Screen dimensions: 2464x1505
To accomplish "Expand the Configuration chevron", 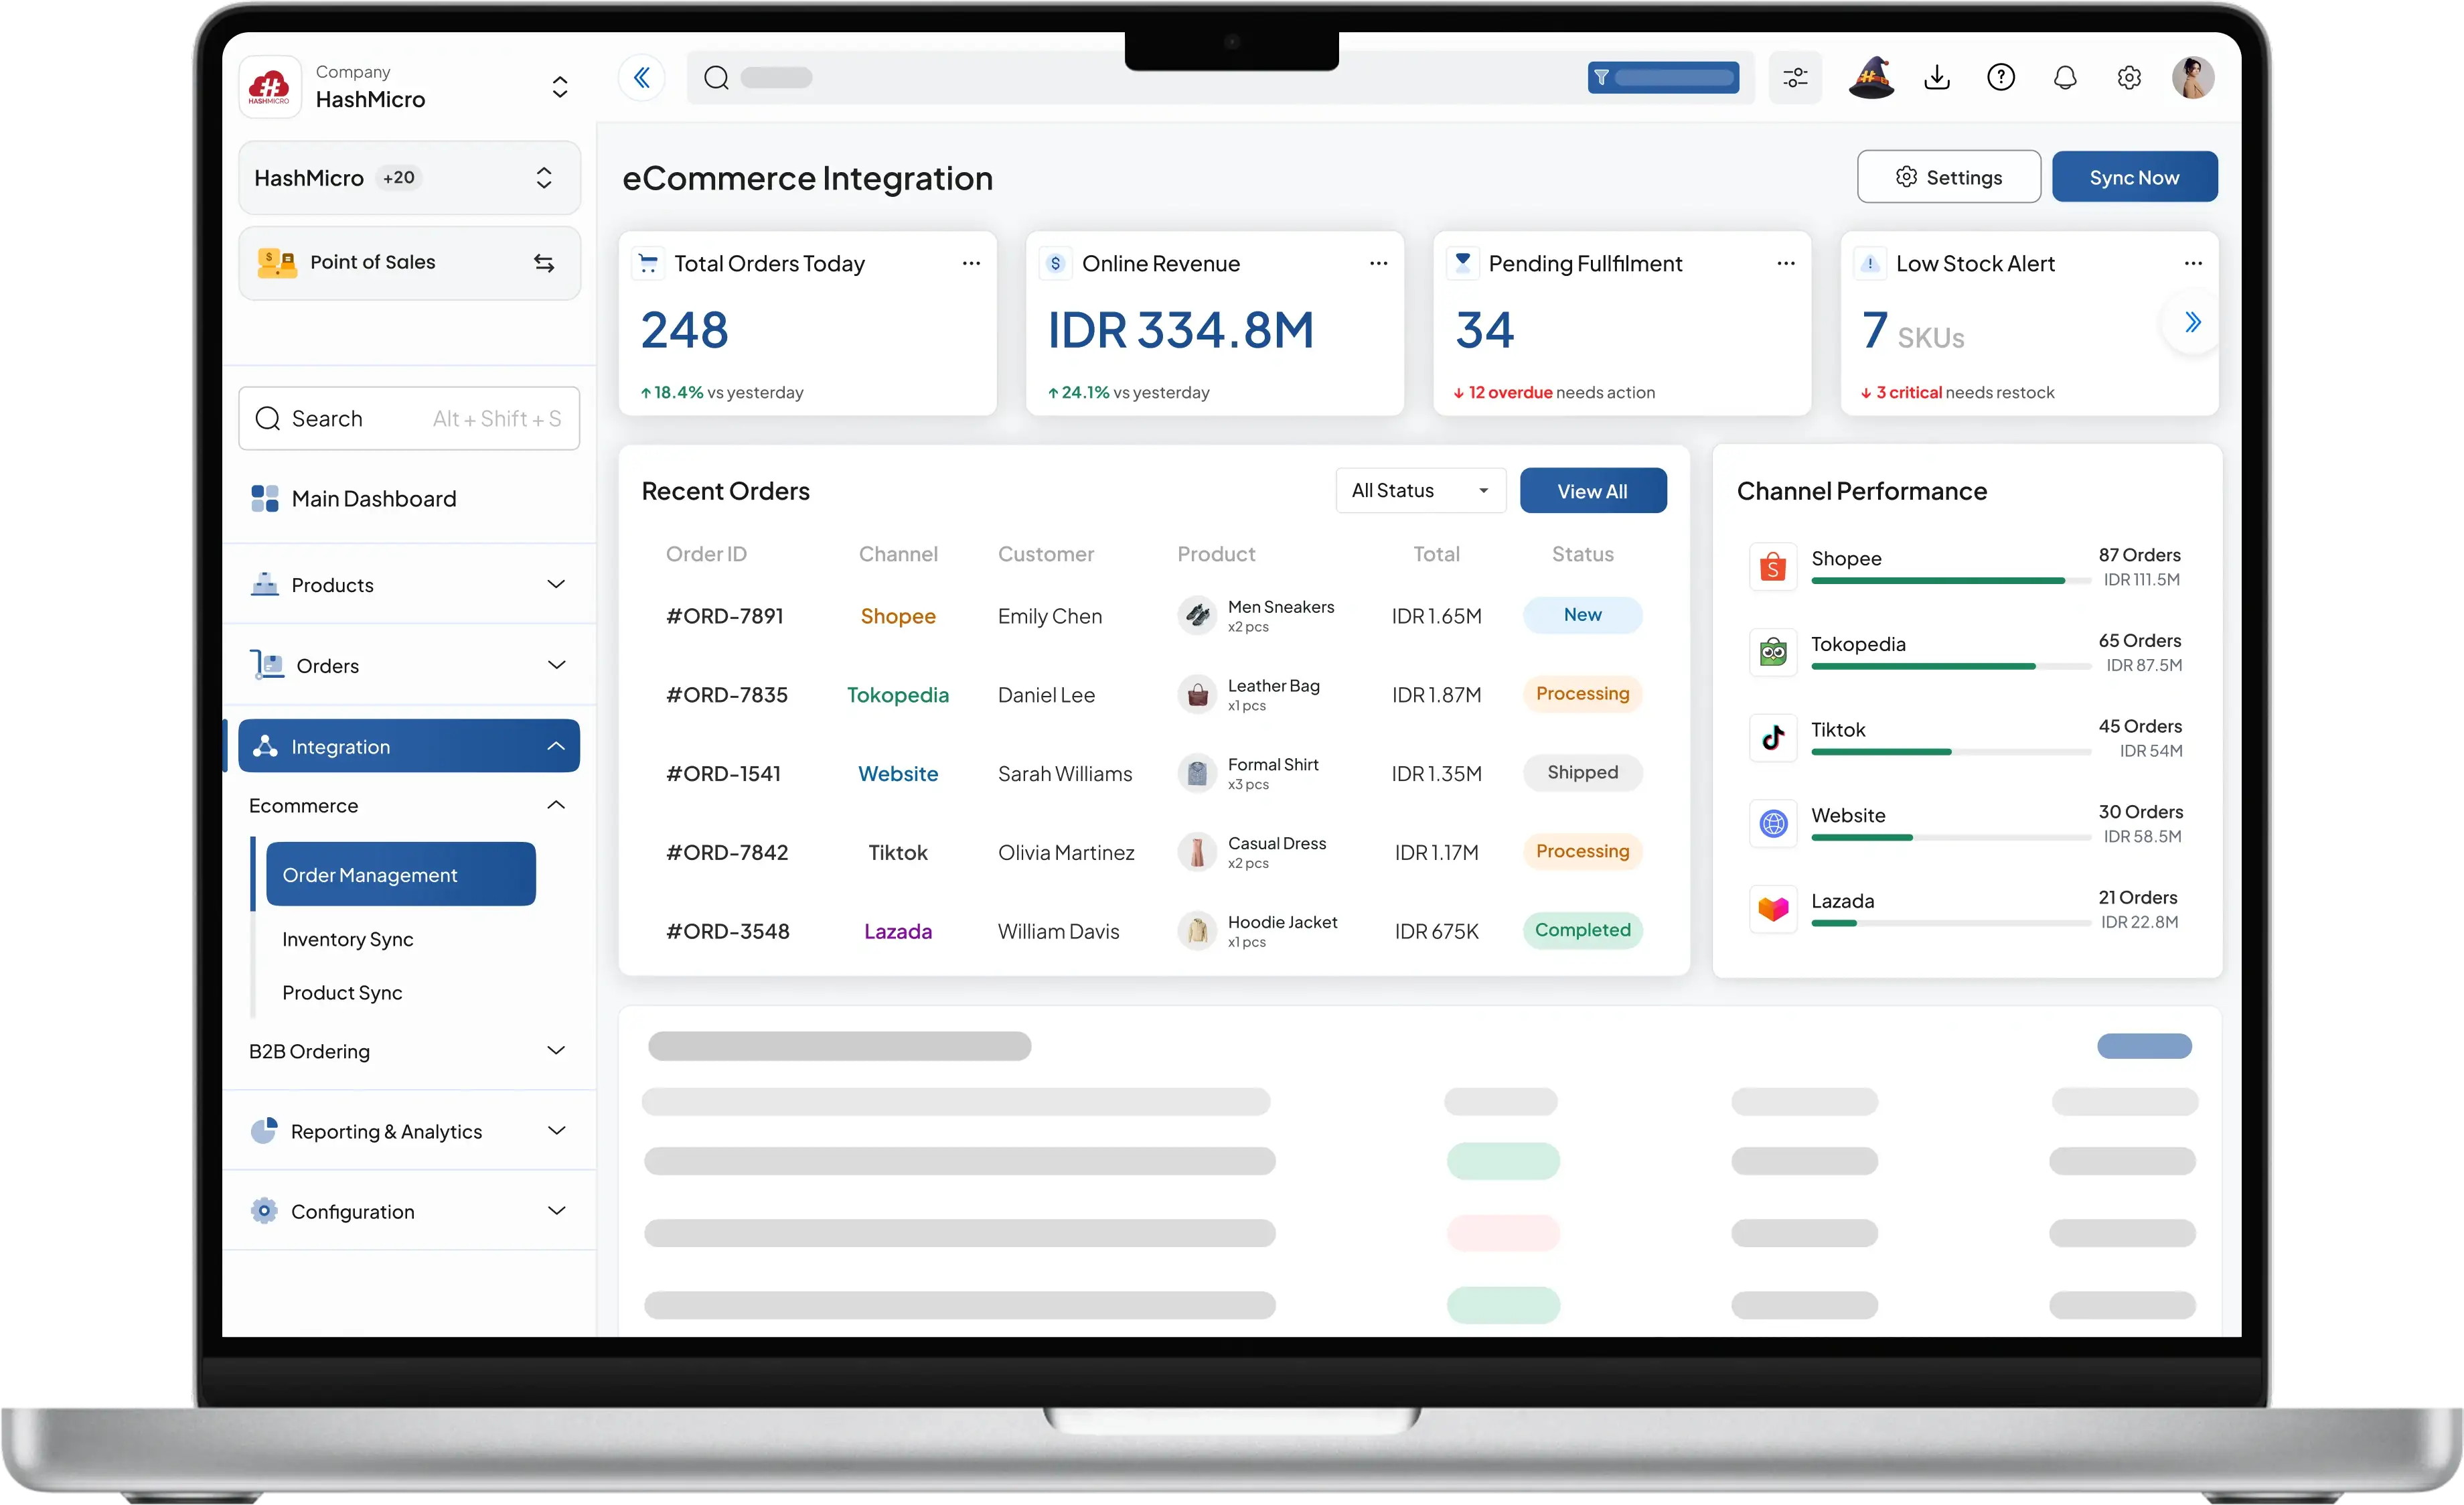I will pos(557,1211).
